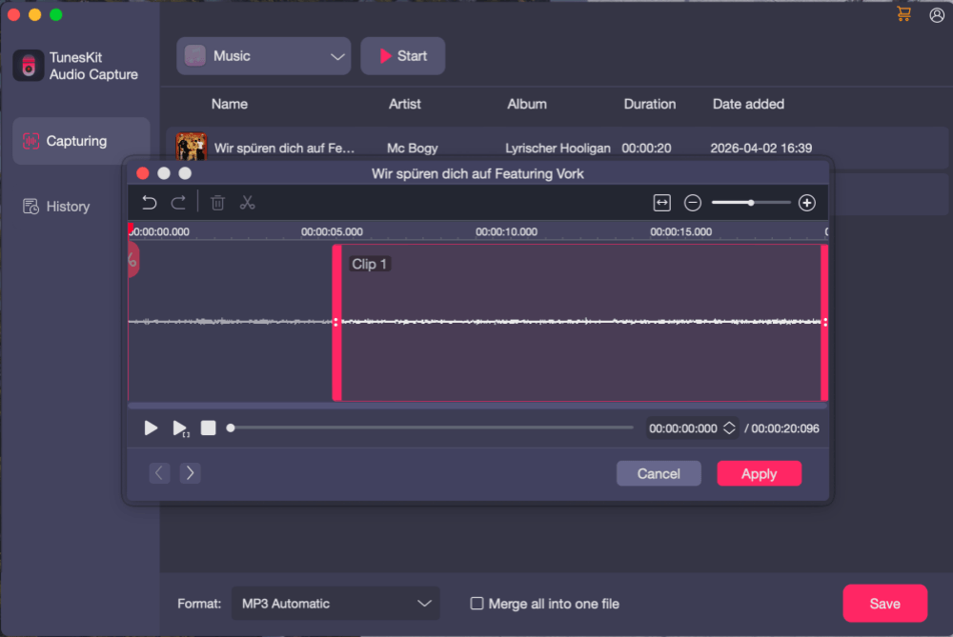Click Start to begin capturing
This screenshot has height=637, width=953.
tap(402, 55)
